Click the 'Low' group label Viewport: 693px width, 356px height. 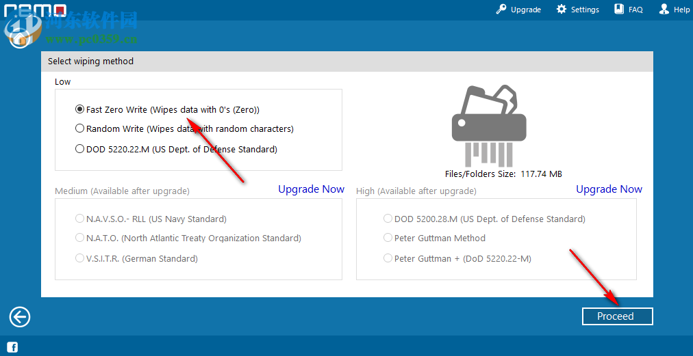pyautogui.click(x=63, y=81)
